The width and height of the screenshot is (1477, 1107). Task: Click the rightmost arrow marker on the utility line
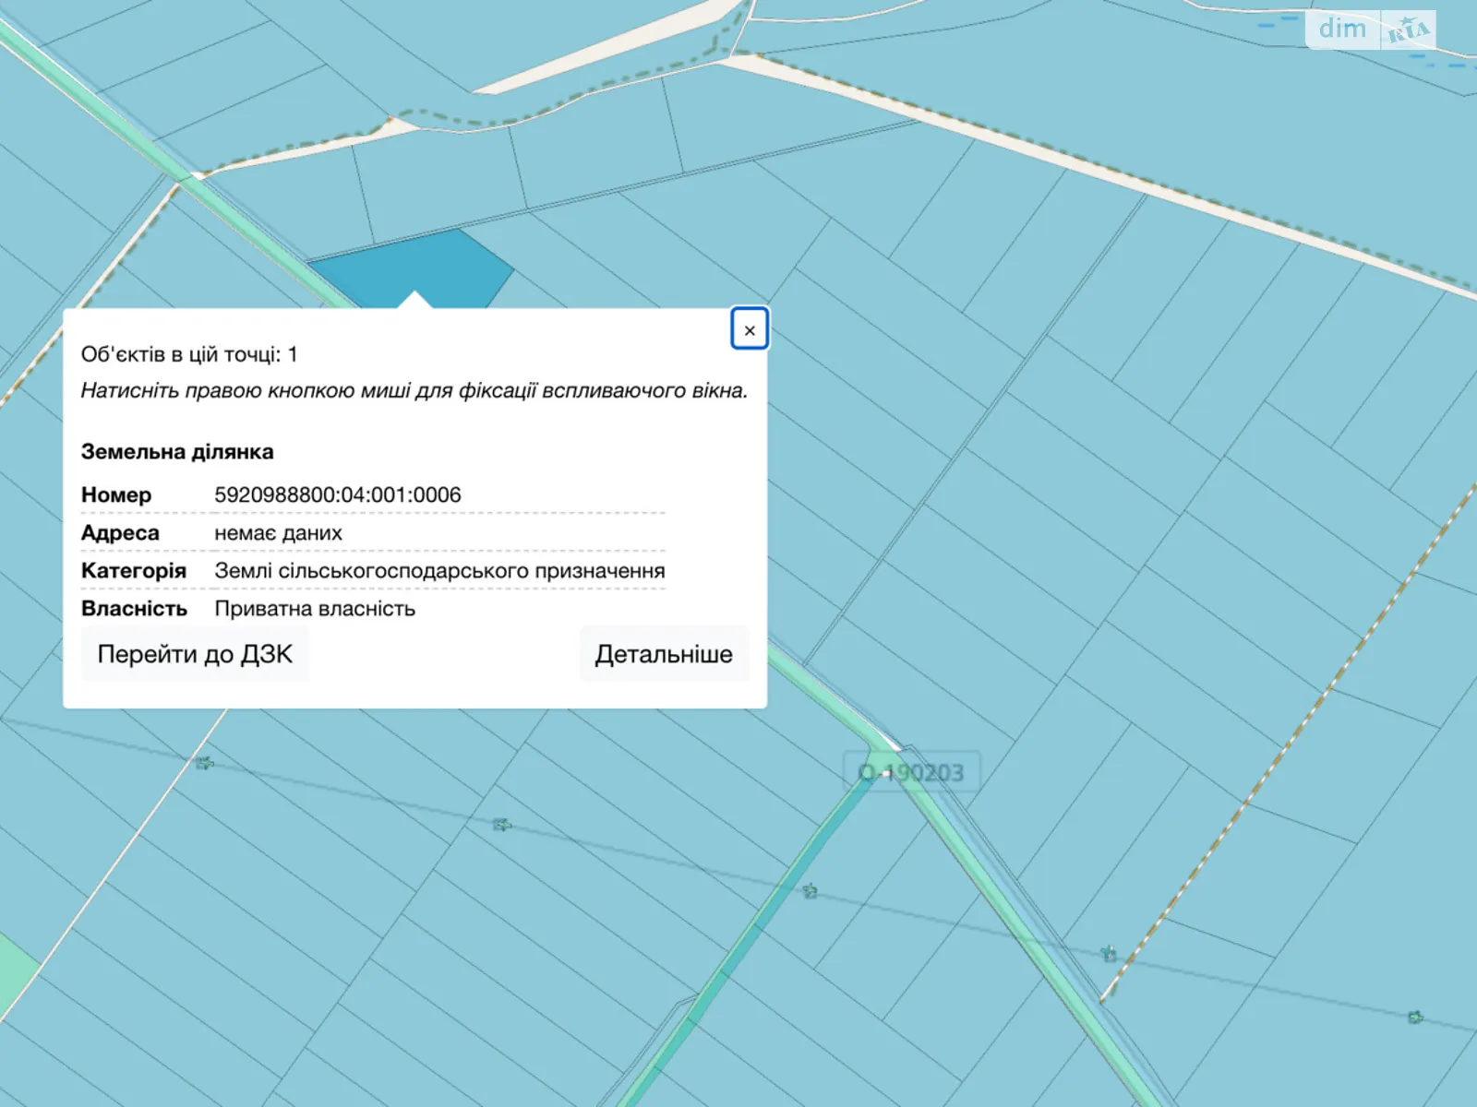coord(1415,1017)
